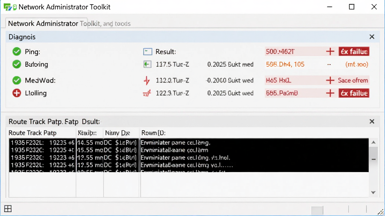Click the (mt soo) link
The image size is (385, 216).
[x=357, y=64]
